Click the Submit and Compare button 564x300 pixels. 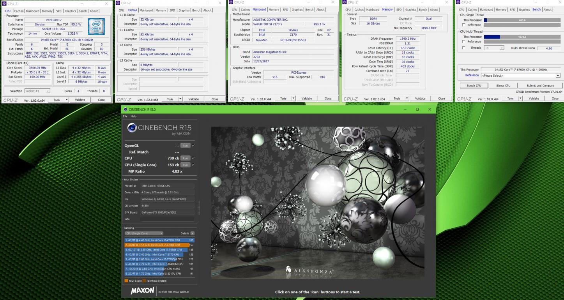click(540, 85)
